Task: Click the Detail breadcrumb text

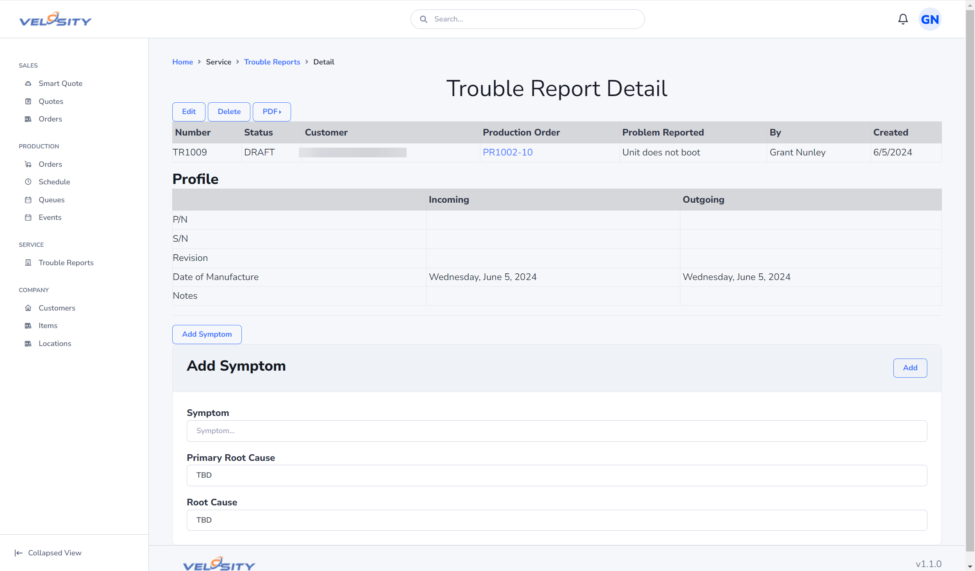Action: coord(324,62)
